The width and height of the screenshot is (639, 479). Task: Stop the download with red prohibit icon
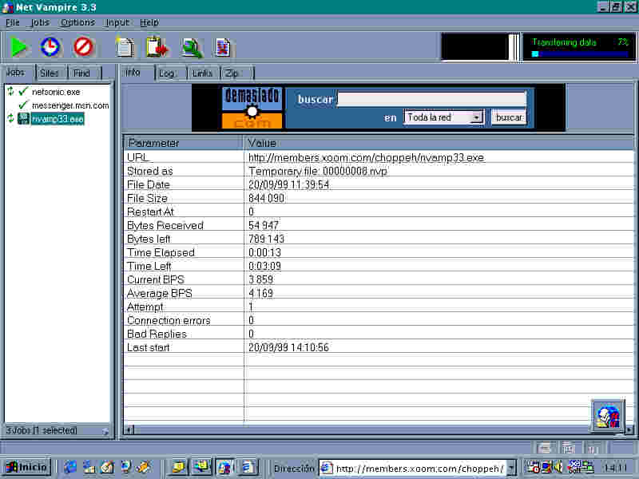tap(83, 47)
